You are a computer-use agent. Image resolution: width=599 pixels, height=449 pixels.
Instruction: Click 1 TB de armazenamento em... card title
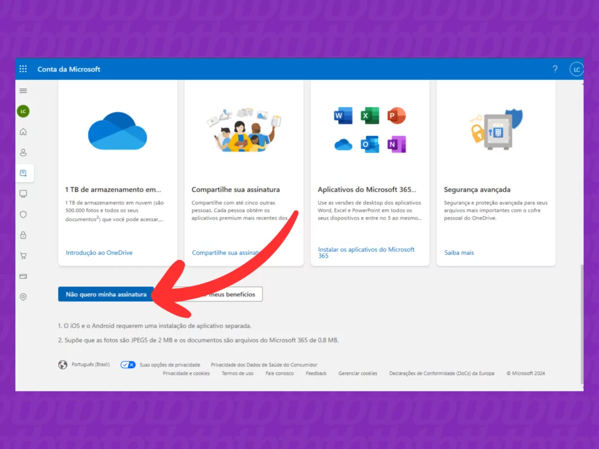pos(113,189)
